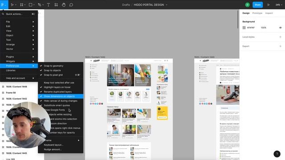
Task: Open Libraries from the menu
Action: coord(19,70)
